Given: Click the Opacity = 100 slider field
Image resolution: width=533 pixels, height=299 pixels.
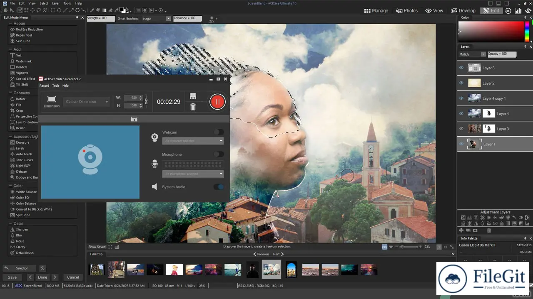Looking at the screenshot, I should (502, 54).
